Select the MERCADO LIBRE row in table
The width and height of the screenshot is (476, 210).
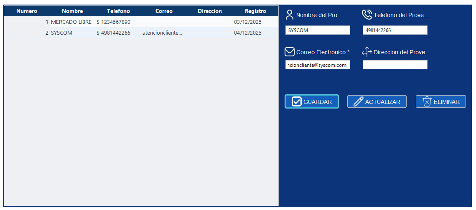(x=71, y=22)
